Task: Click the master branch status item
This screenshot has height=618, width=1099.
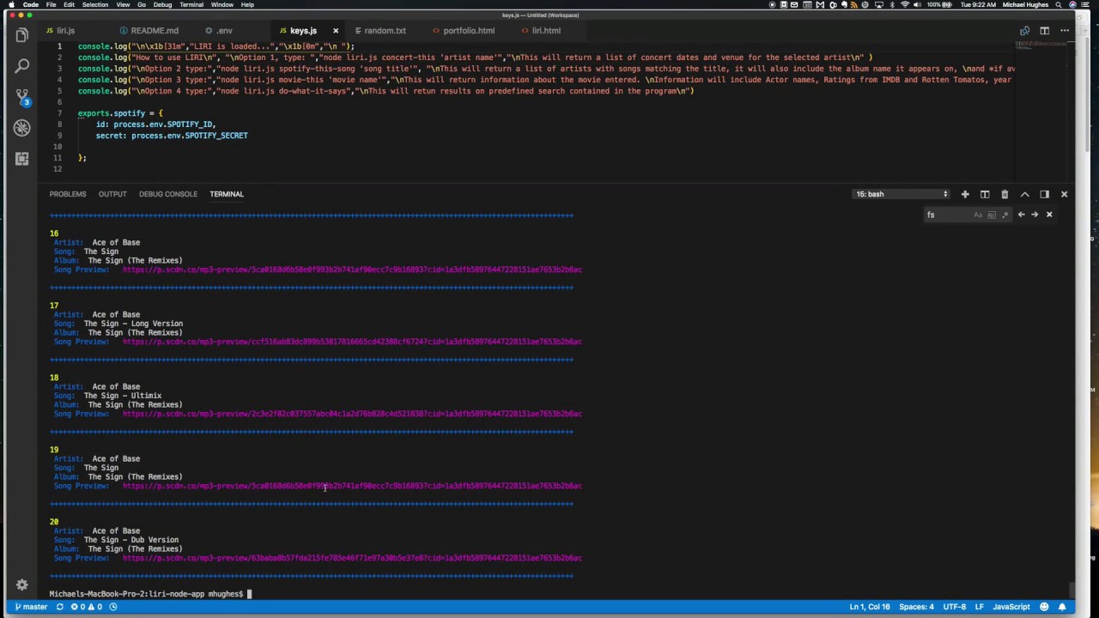Action: [31, 607]
